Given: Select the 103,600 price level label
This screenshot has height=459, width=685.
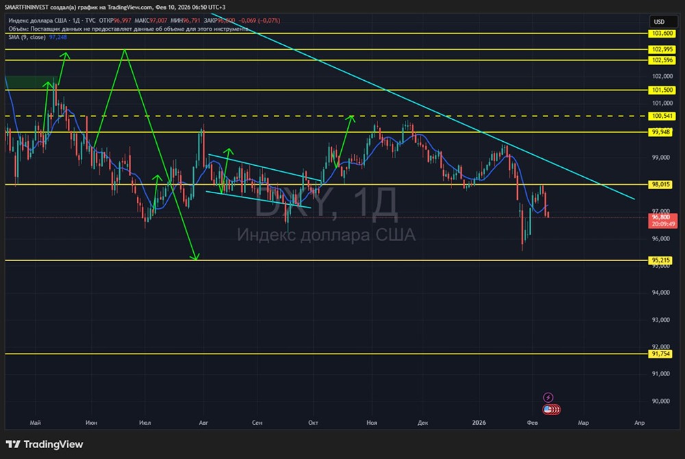Looking at the screenshot, I should [x=662, y=33].
